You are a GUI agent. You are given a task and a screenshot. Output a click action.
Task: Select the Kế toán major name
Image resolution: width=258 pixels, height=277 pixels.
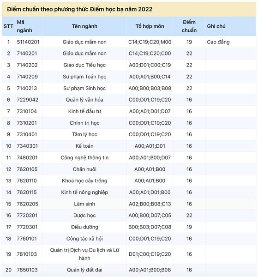(84, 146)
